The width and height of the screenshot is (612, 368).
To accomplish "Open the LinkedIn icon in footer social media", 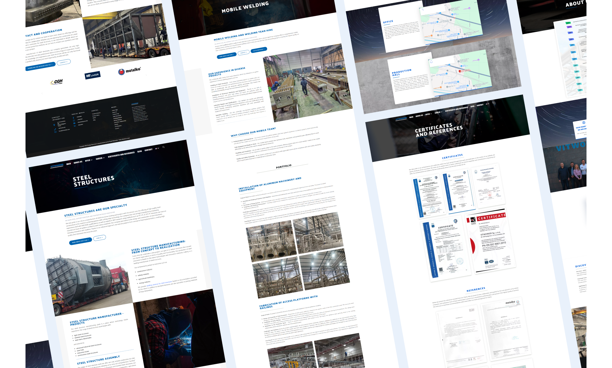I will [75, 126].
